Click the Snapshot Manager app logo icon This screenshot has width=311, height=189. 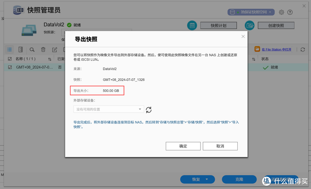pos(18,10)
